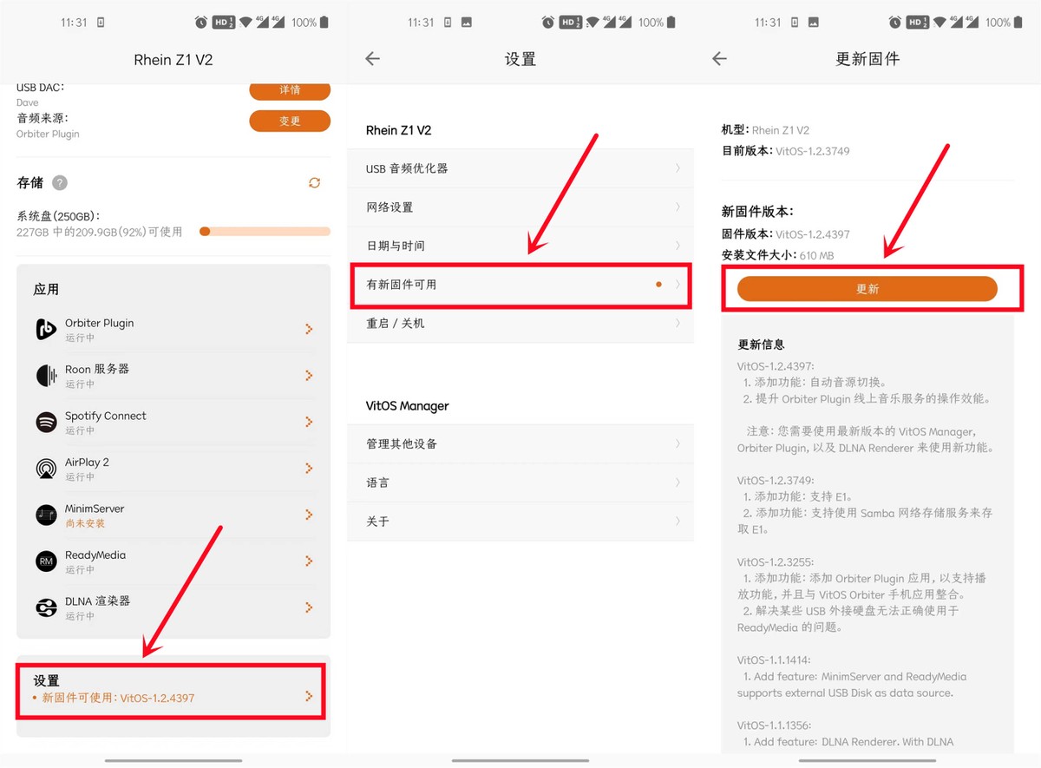Tap the MinimServer icon

[x=46, y=515]
